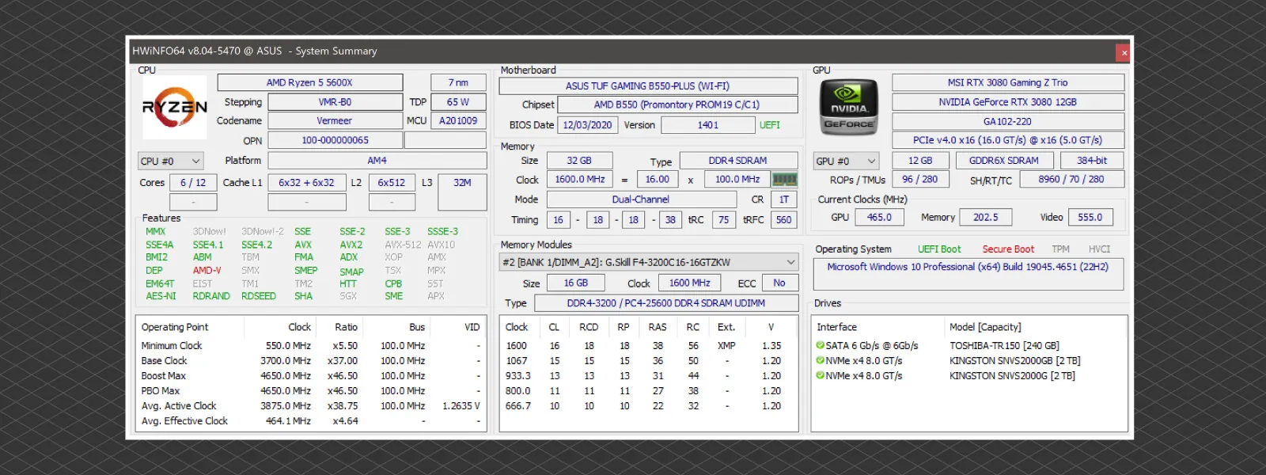Screen dimensions: 1266x475
Task: Click the 32 GB memory size field
Action: tap(579, 160)
